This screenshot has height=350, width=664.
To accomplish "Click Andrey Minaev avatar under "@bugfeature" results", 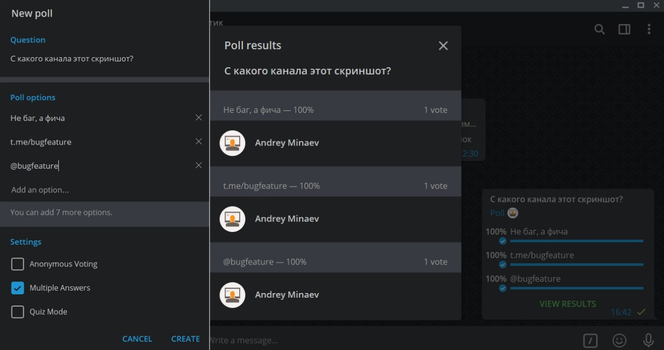I will tap(232, 295).
